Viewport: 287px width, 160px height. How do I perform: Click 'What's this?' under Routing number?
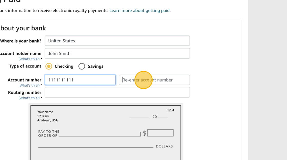(29, 98)
